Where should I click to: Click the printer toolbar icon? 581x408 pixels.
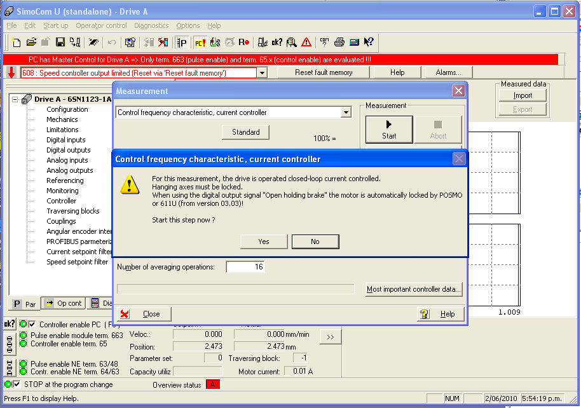click(x=339, y=42)
